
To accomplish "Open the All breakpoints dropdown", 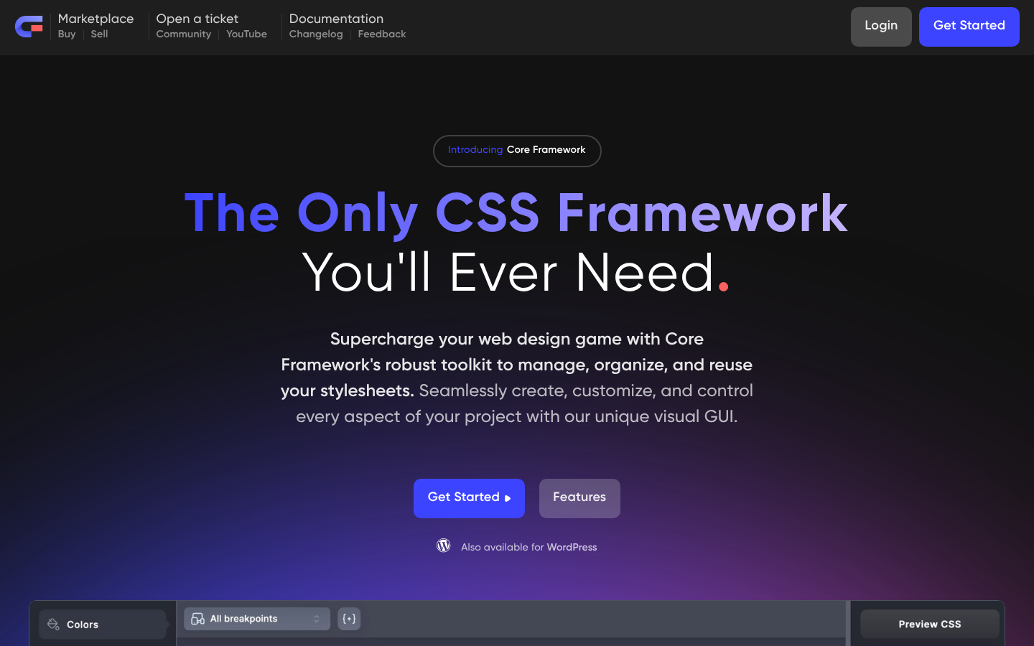I will tap(257, 619).
